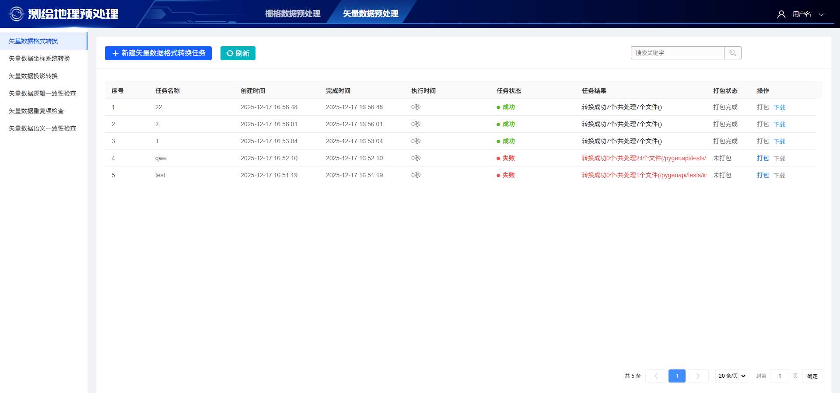Expand the 用户名 dropdown chevron
This screenshot has width=840, height=393.
click(x=821, y=14)
